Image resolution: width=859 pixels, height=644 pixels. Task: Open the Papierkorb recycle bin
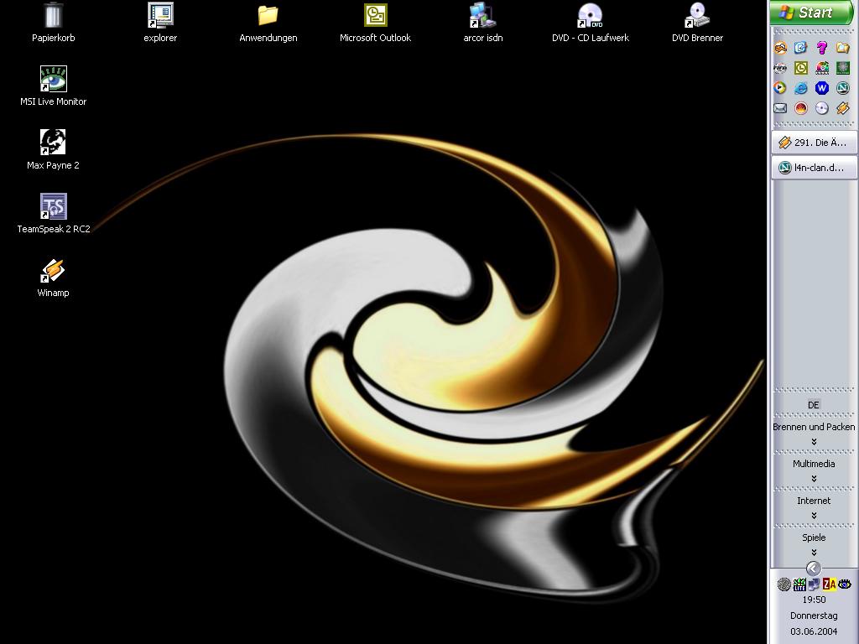coord(53,15)
